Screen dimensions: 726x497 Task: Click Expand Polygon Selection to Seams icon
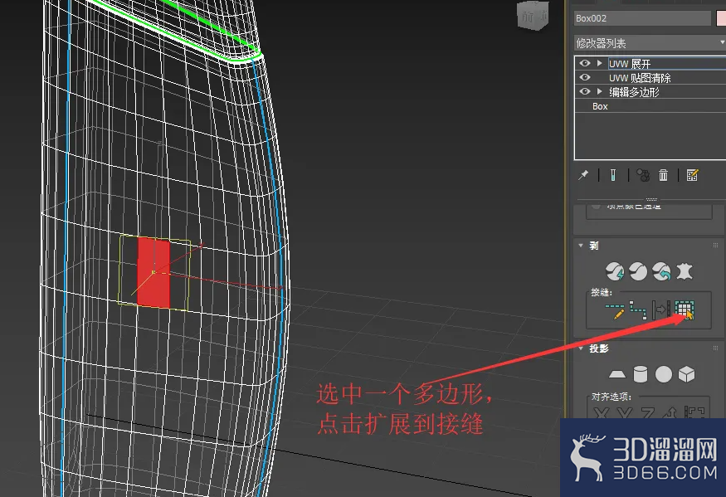click(685, 310)
